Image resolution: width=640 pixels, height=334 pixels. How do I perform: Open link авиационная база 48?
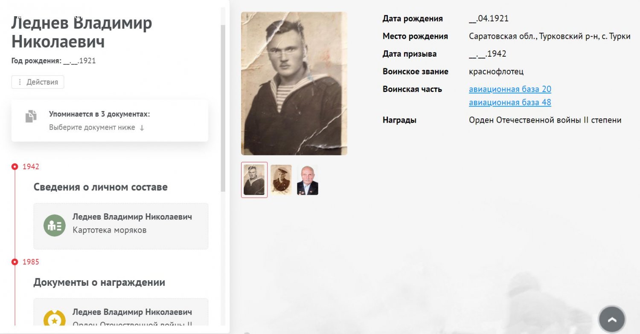pyautogui.click(x=510, y=103)
